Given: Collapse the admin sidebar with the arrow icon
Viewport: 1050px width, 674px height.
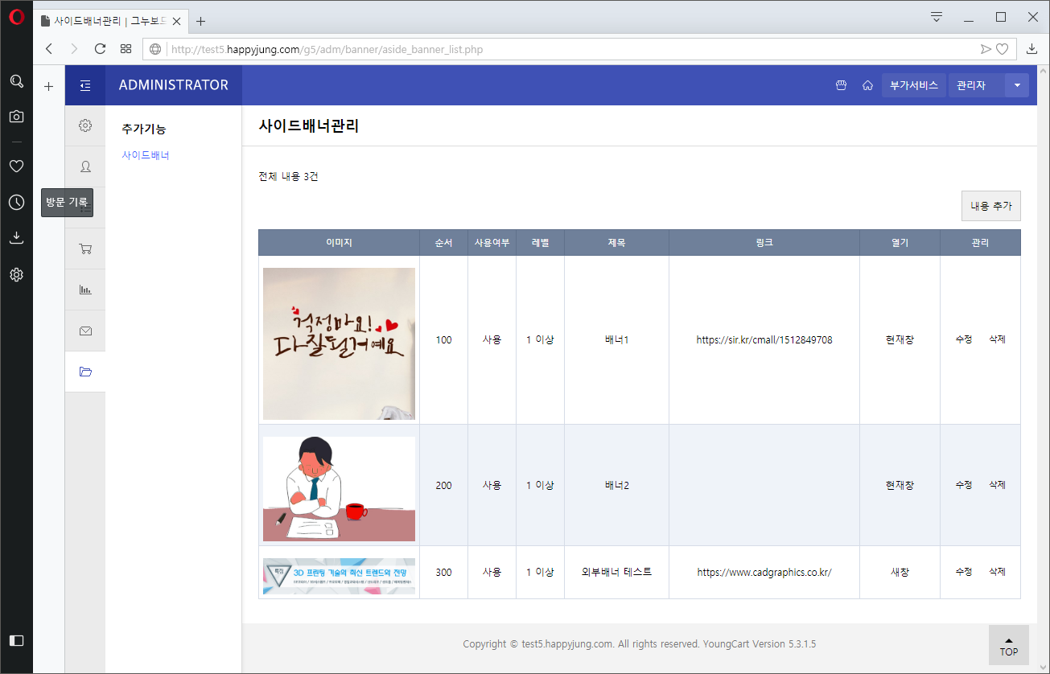Looking at the screenshot, I should point(85,85).
